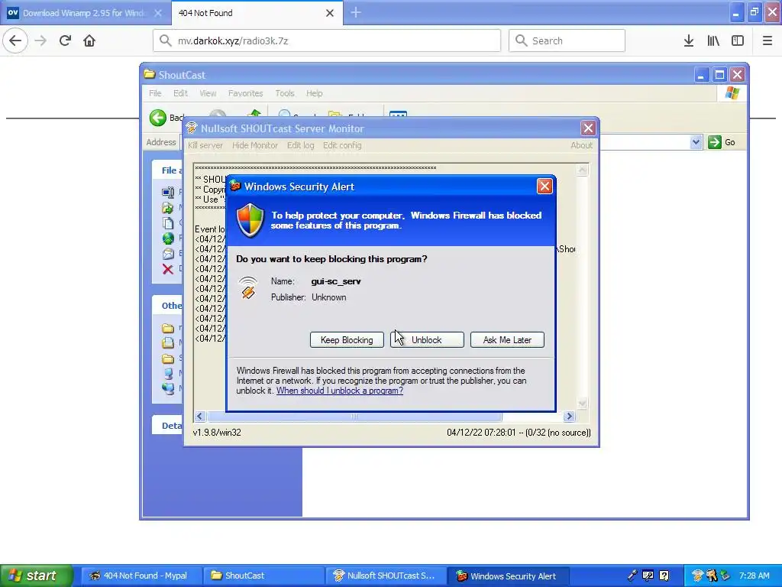The height and width of the screenshot is (587, 782).
Task: Open 'When should I unblock a program?' link
Action: (x=340, y=391)
